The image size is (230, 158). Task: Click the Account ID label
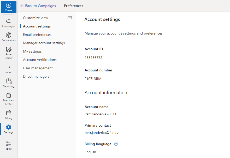point(94,49)
